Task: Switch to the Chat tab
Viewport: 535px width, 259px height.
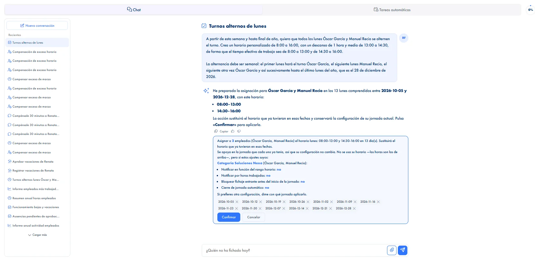Action: (x=134, y=10)
